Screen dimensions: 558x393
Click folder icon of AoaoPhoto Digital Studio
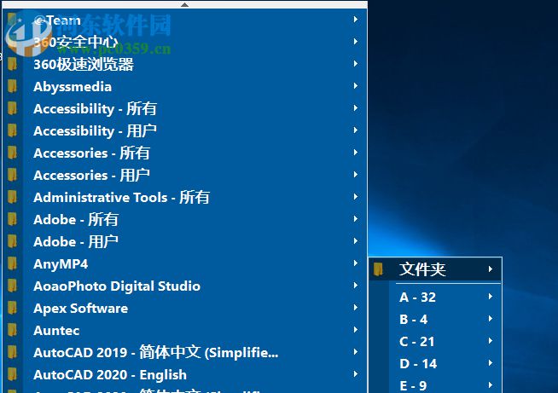(x=12, y=286)
